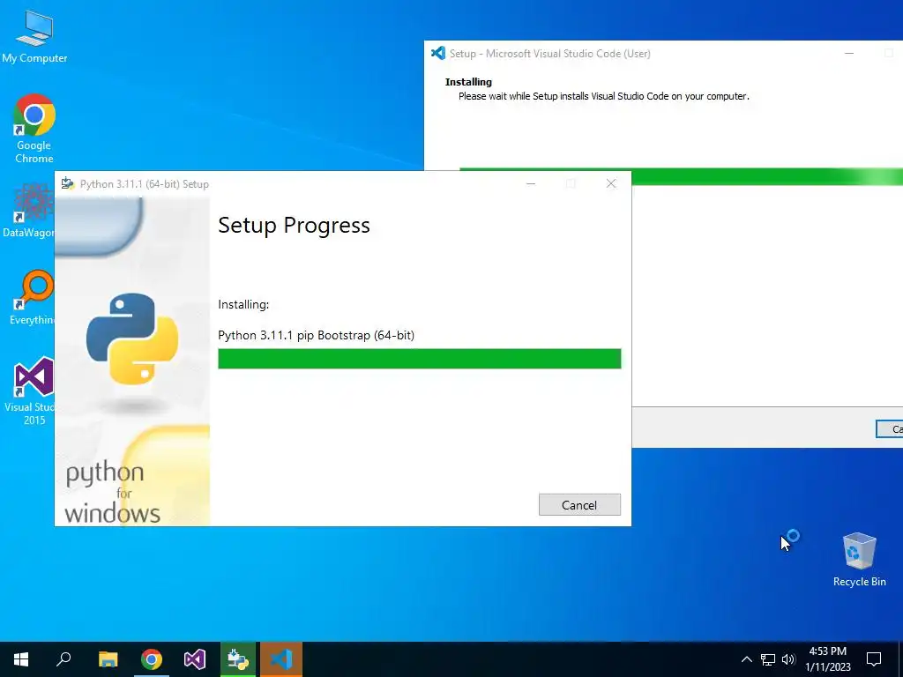903x677 pixels.
Task: Open network status tray icon
Action: (768, 659)
